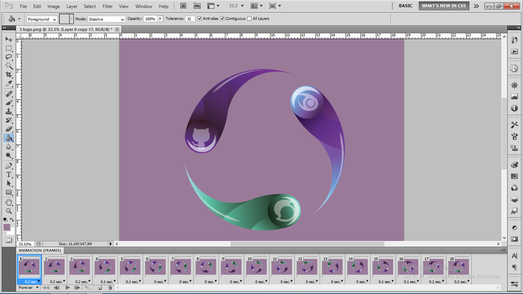
Task: Select the Horizontal Type tool
Action: [9, 175]
